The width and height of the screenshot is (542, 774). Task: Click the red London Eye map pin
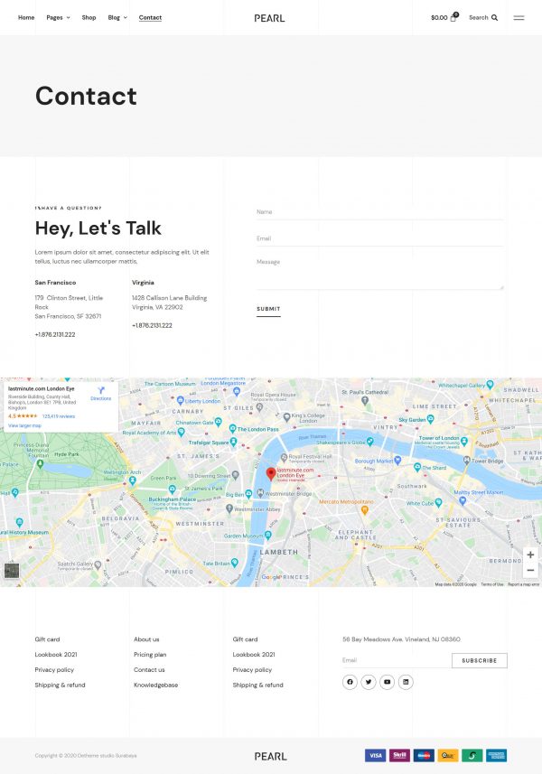[x=271, y=473]
